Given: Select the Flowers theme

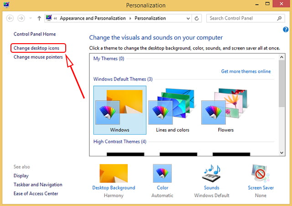Looking at the screenshot, I should pyautogui.click(x=226, y=110).
